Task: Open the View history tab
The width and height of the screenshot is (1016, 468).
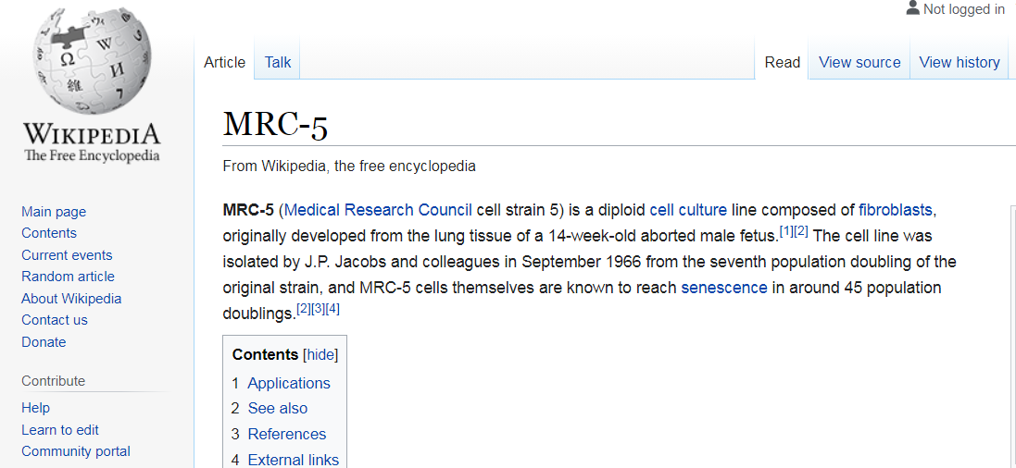Action: tap(959, 62)
